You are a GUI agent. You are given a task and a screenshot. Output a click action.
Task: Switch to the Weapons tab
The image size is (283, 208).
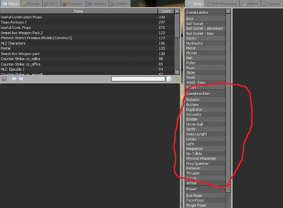point(73,4)
